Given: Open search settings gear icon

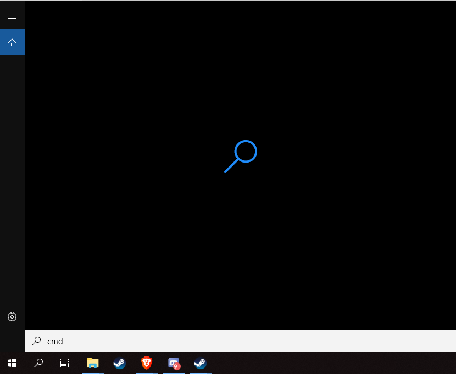Looking at the screenshot, I should pos(12,317).
